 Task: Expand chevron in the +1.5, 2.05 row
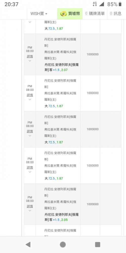pyautogui.click(x=30, y=210)
